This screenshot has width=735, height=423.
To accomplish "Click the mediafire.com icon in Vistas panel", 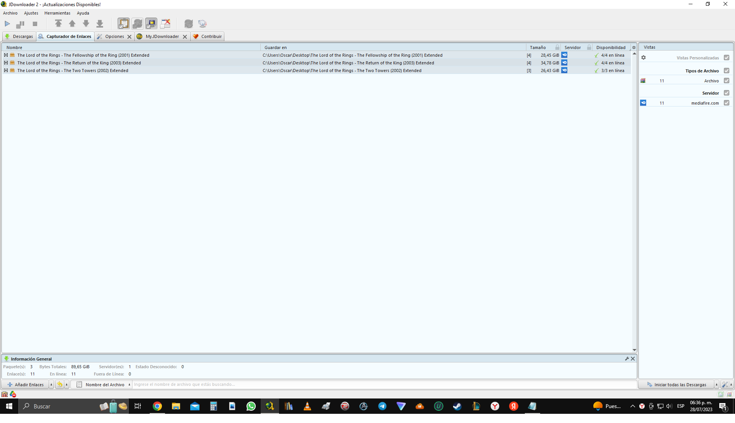I will click(x=643, y=103).
